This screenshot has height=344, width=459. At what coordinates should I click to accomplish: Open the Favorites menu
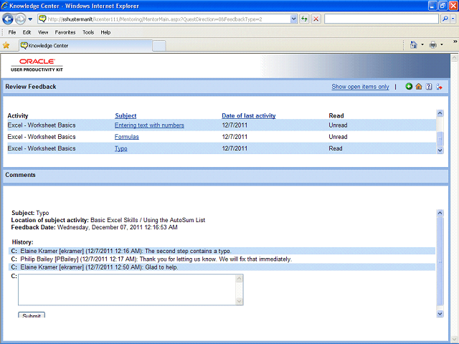tap(65, 32)
